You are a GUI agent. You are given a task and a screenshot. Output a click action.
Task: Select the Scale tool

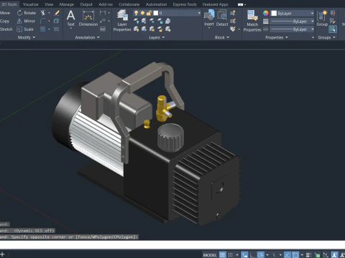point(25,29)
